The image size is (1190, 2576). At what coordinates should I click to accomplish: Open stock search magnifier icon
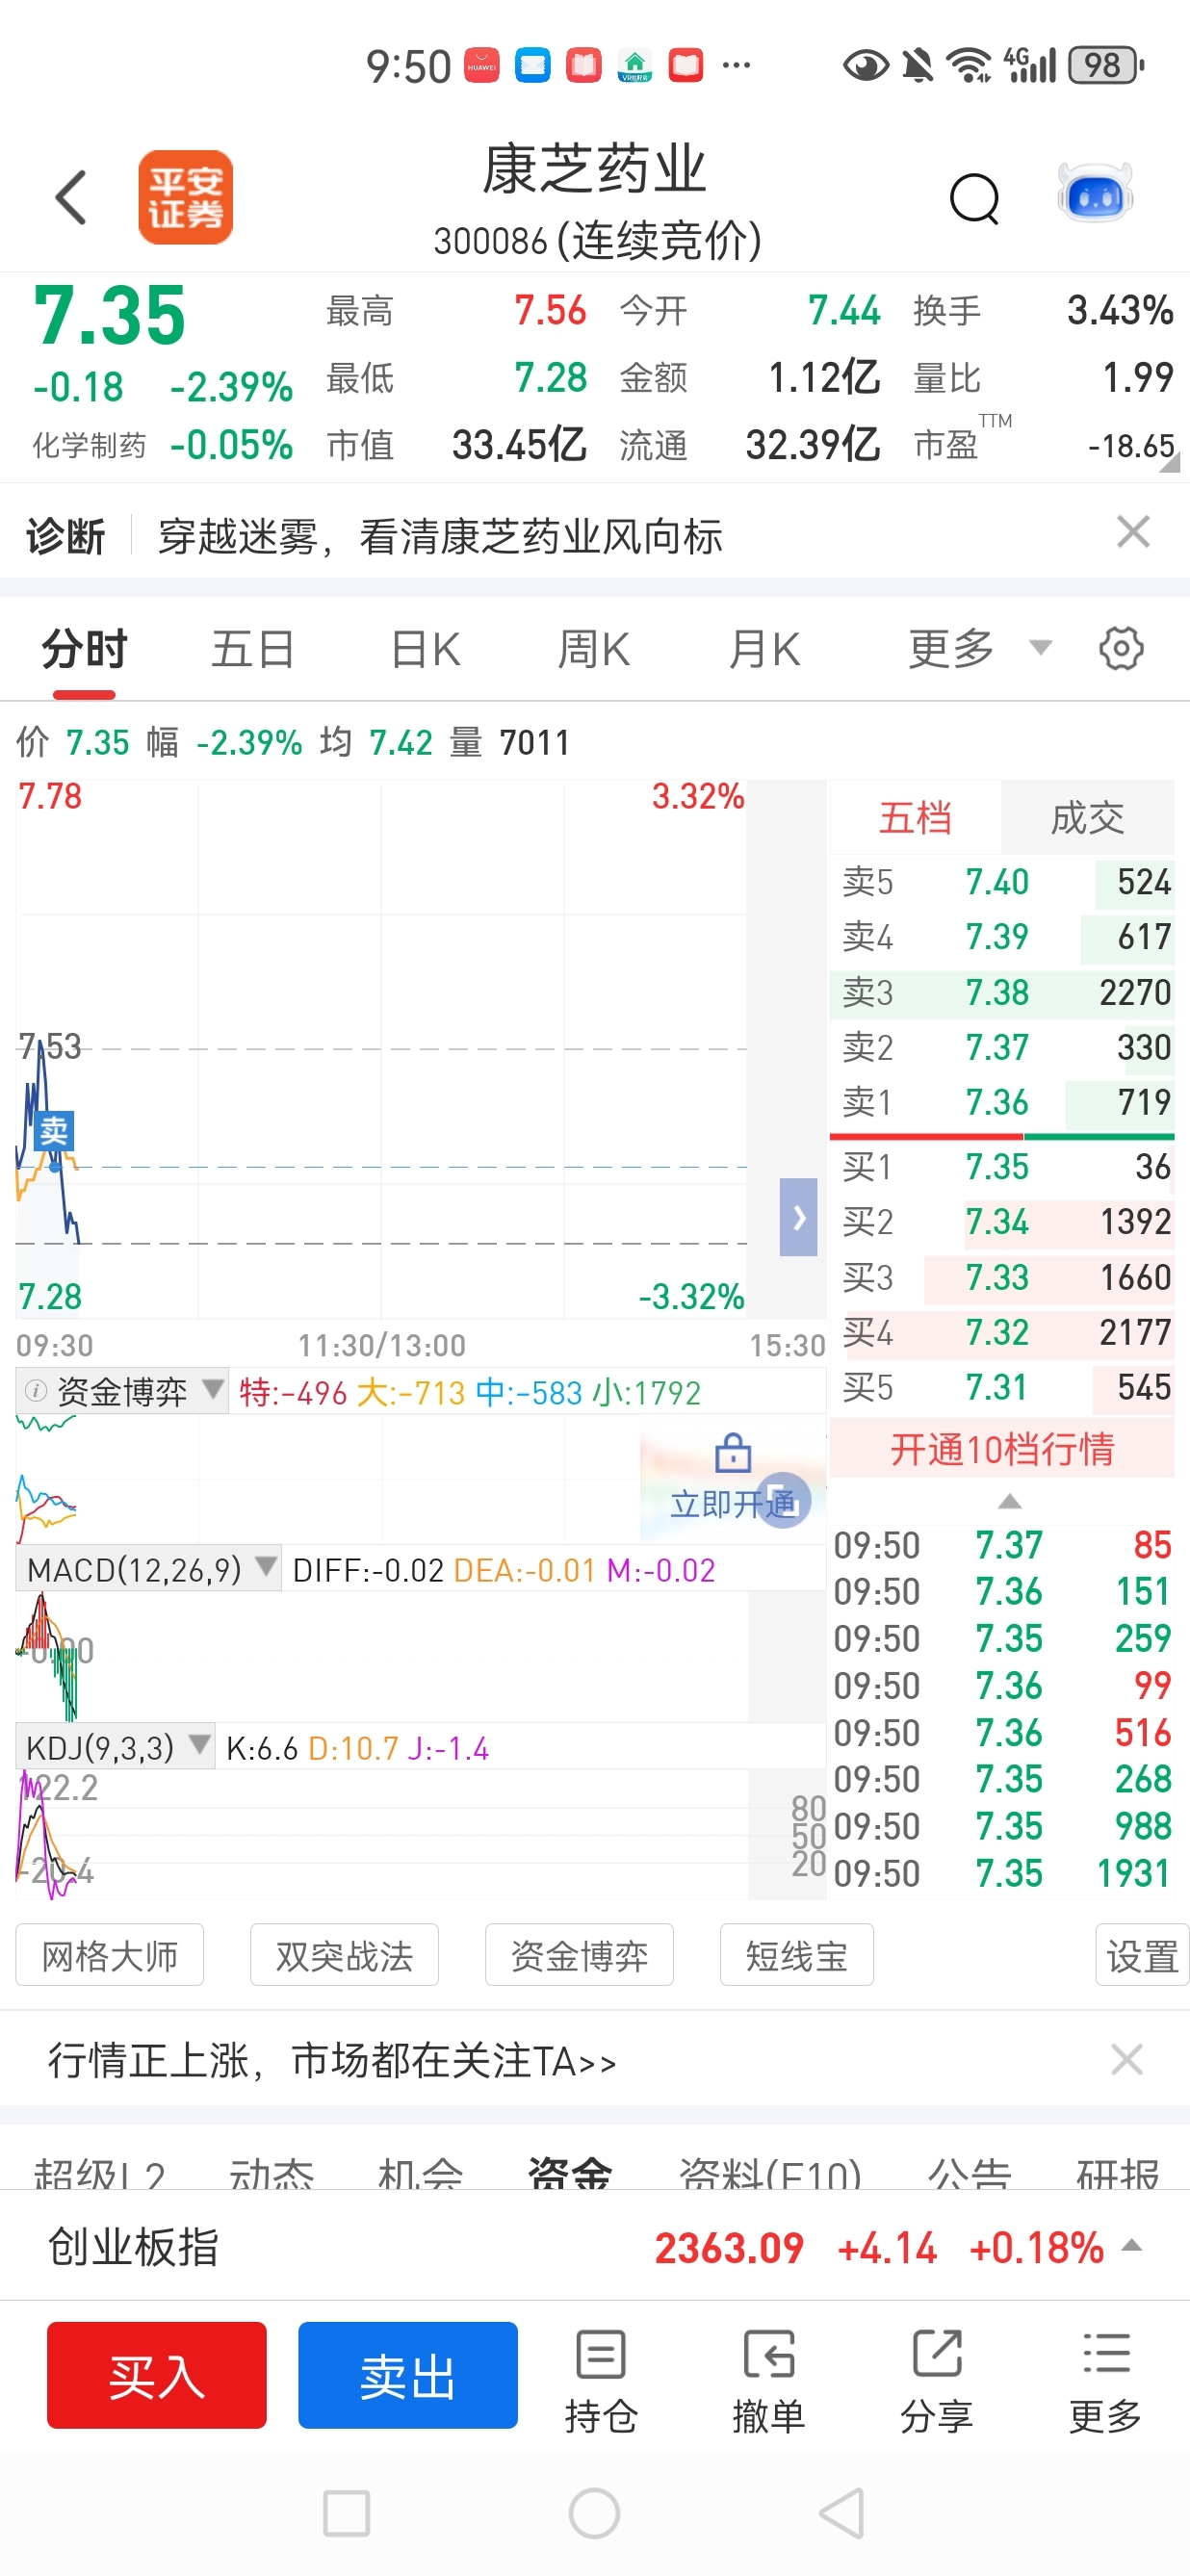coord(974,198)
